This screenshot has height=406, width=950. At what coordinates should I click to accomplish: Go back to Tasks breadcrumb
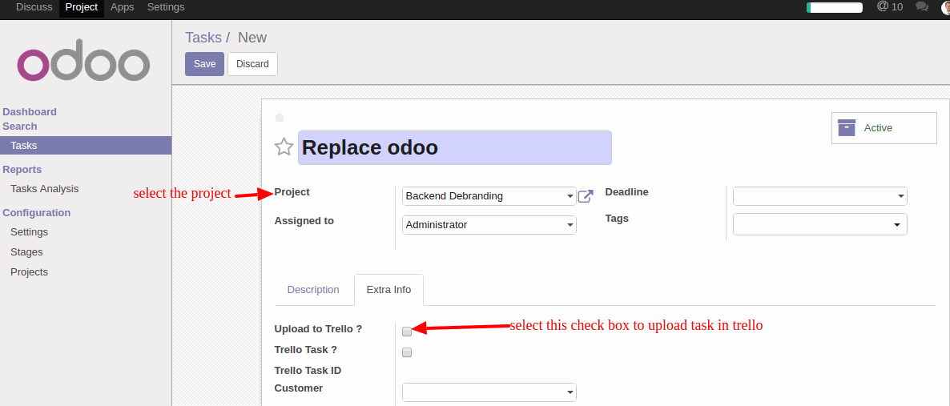tap(203, 38)
